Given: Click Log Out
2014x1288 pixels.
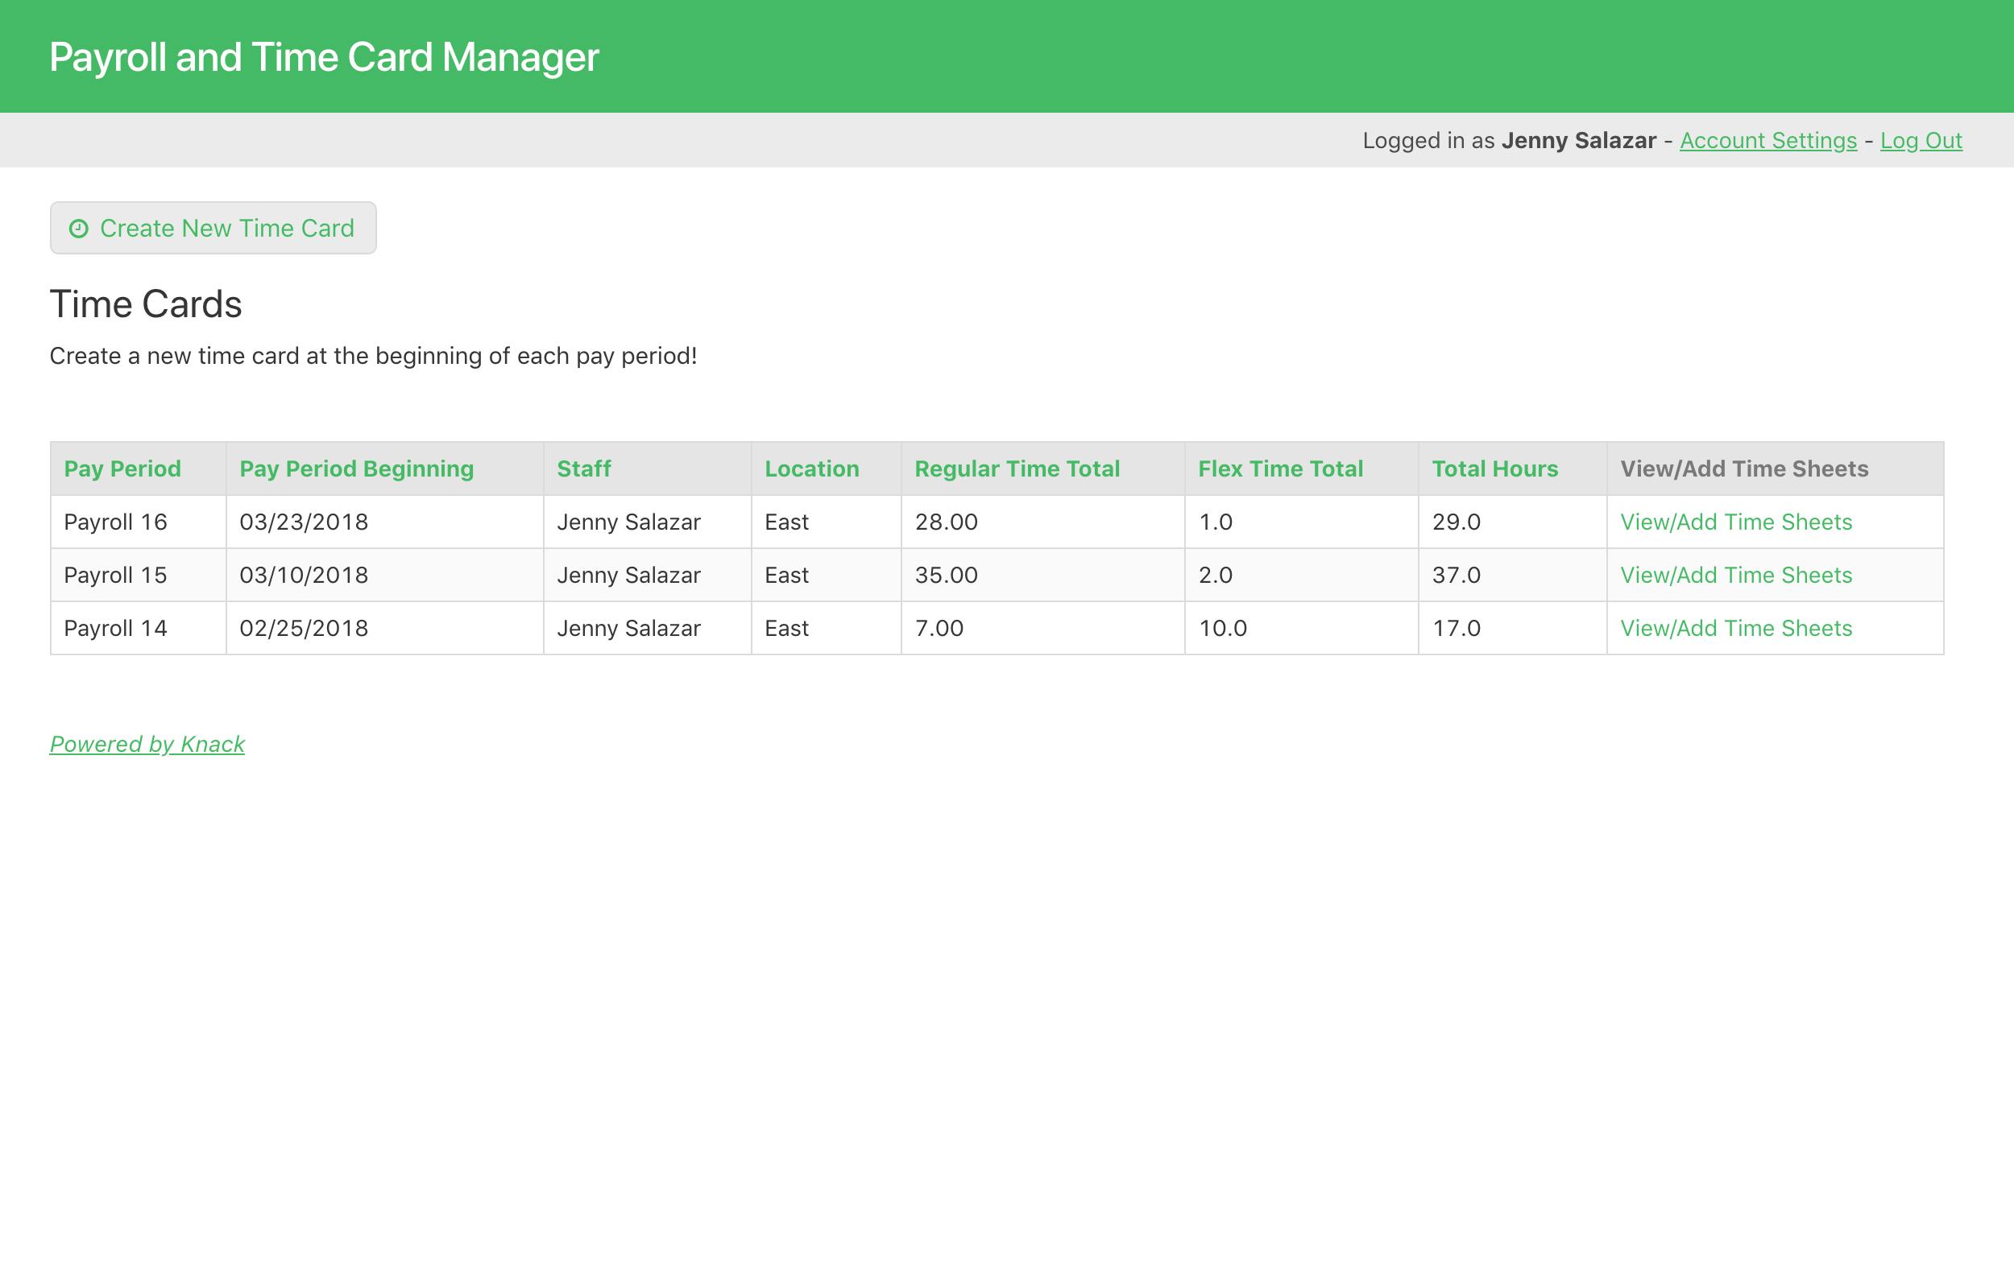Looking at the screenshot, I should [1921, 141].
